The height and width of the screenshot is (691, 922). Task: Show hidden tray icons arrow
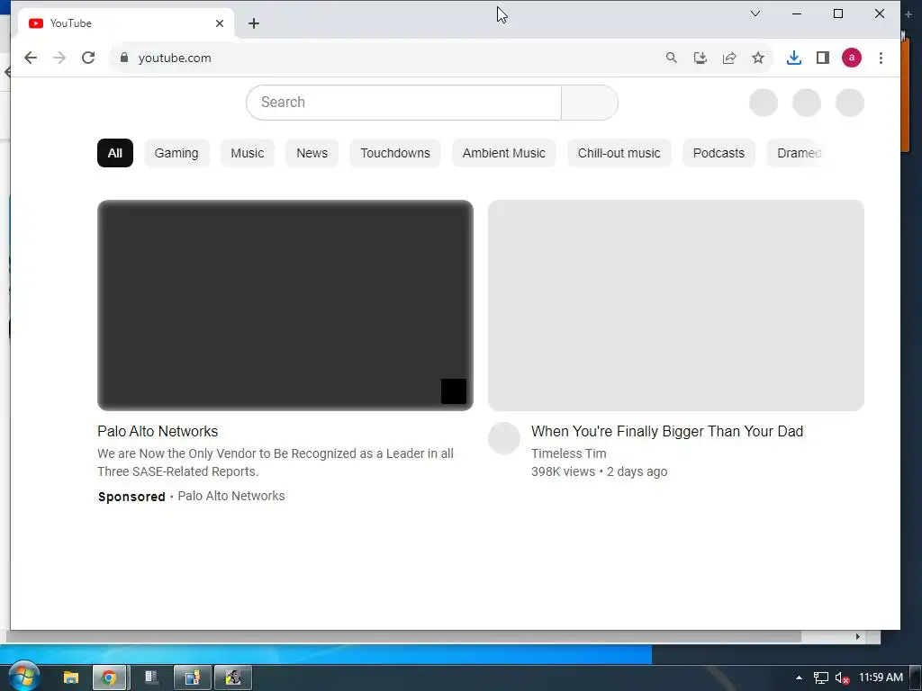click(799, 678)
